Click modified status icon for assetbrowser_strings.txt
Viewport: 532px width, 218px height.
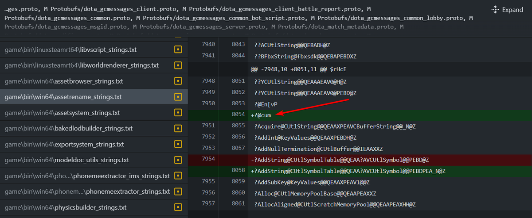[x=178, y=81]
